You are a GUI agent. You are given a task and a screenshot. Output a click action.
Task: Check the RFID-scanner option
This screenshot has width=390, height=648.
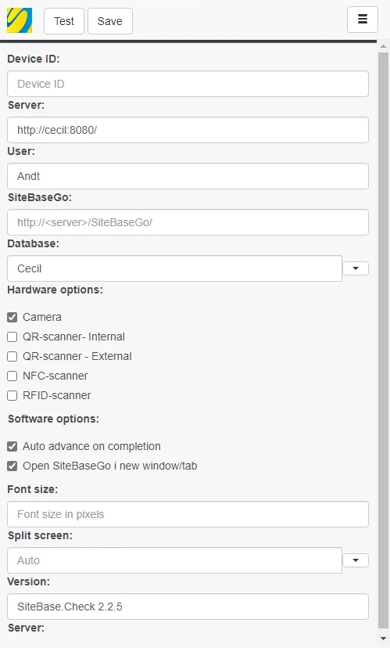click(x=13, y=395)
